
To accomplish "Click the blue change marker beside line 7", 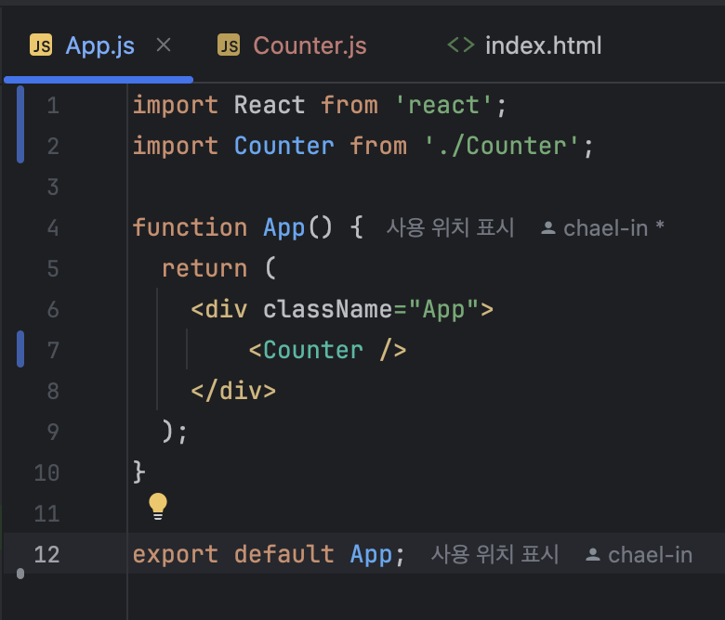I will tap(20, 349).
